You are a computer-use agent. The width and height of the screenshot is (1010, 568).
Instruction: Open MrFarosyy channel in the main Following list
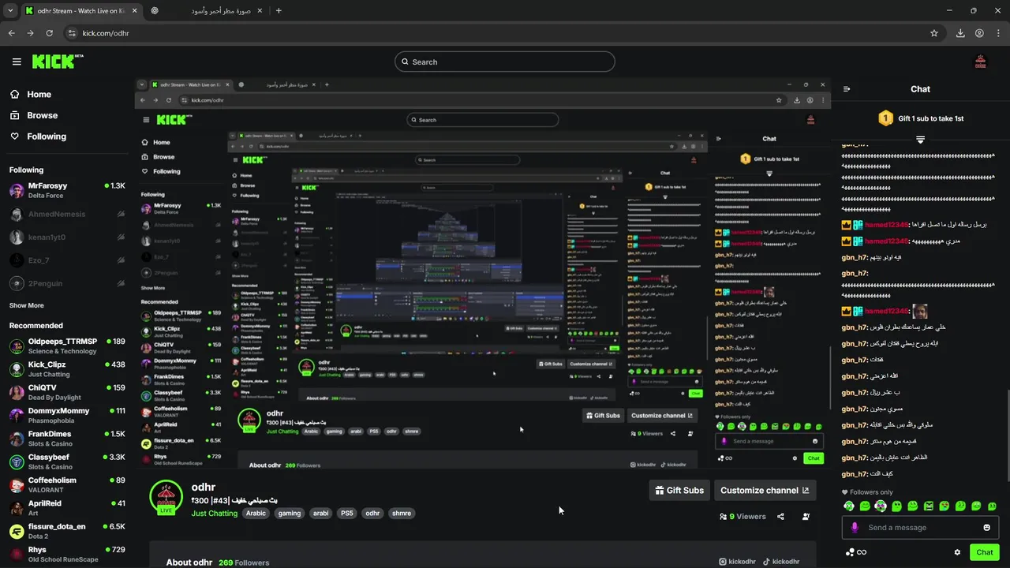pyautogui.click(x=67, y=190)
